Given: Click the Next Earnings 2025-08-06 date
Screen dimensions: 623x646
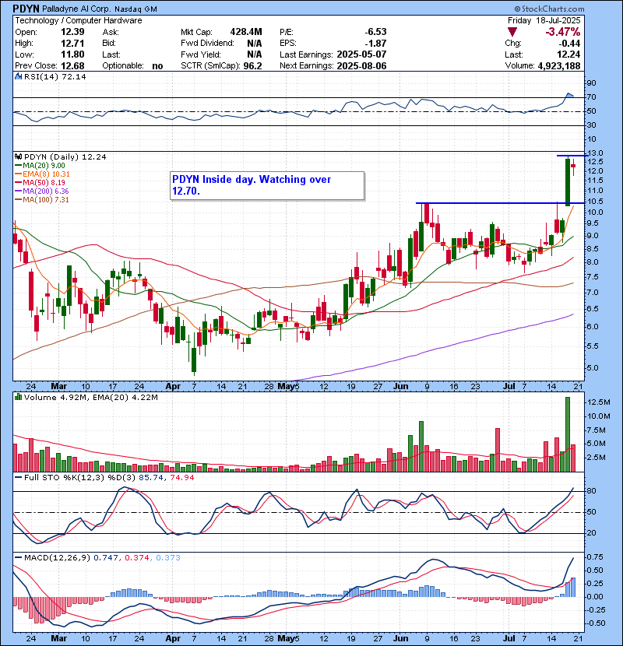Looking at the screenshot, I should point(361,66).
